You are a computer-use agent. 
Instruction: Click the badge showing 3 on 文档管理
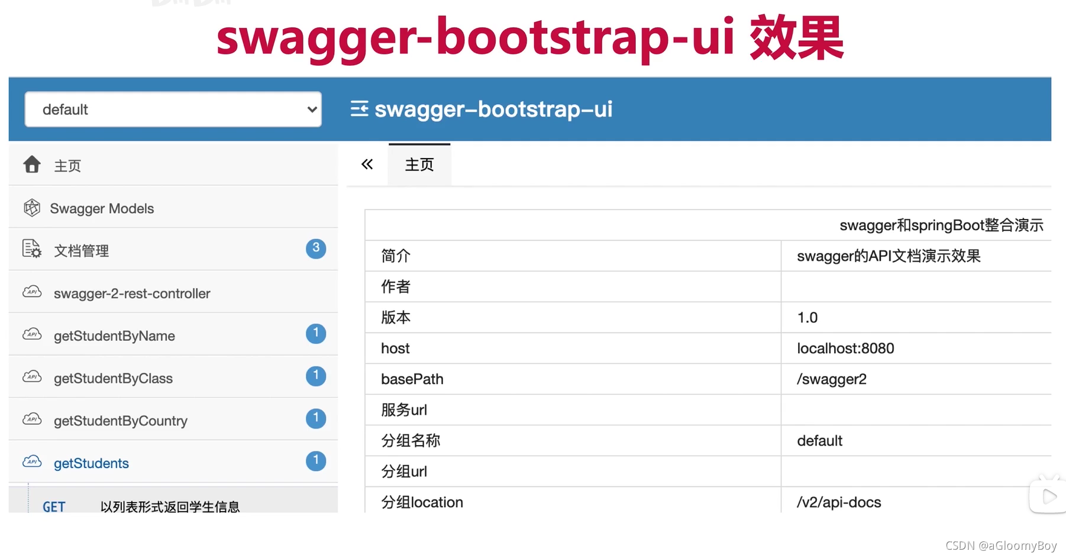click(x=316, y=249)
